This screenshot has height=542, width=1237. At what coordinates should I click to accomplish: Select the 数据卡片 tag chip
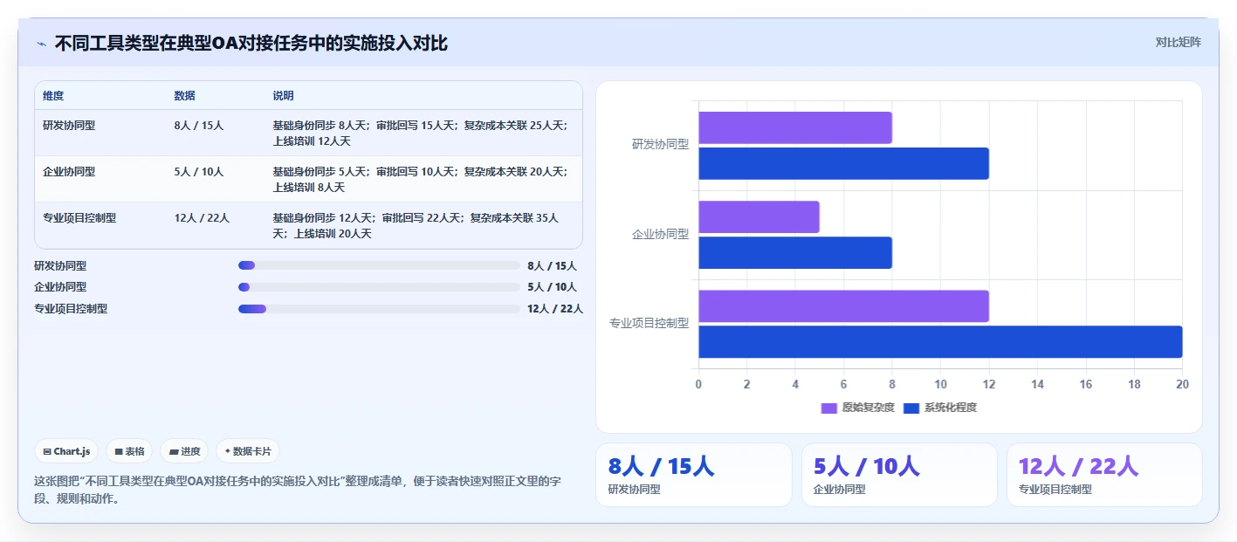pos(248,451)
